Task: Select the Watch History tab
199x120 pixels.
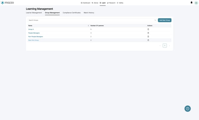Action: tap(89, 13)
